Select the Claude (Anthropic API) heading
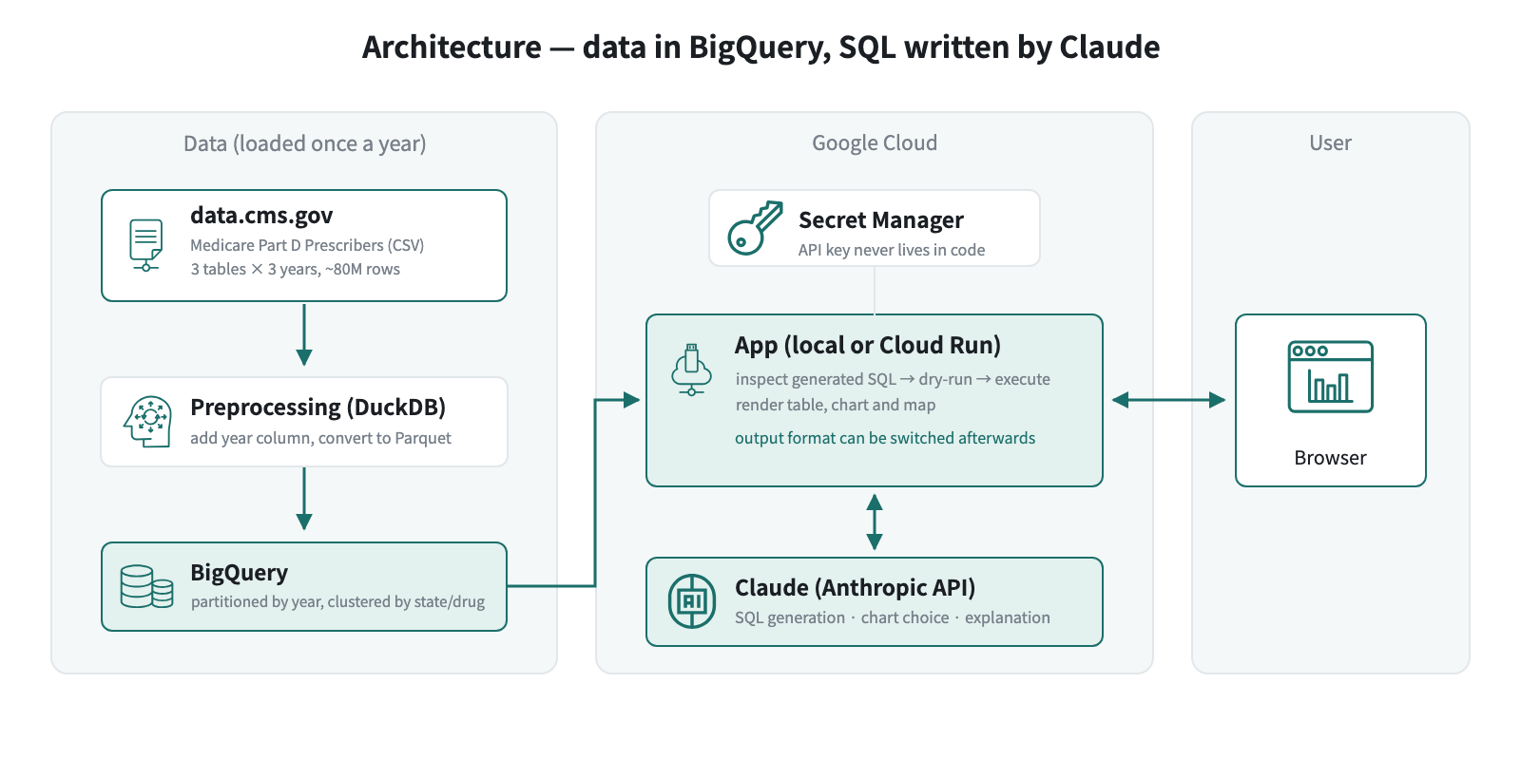Screen dimensions: 1521x760 point(855,588)
